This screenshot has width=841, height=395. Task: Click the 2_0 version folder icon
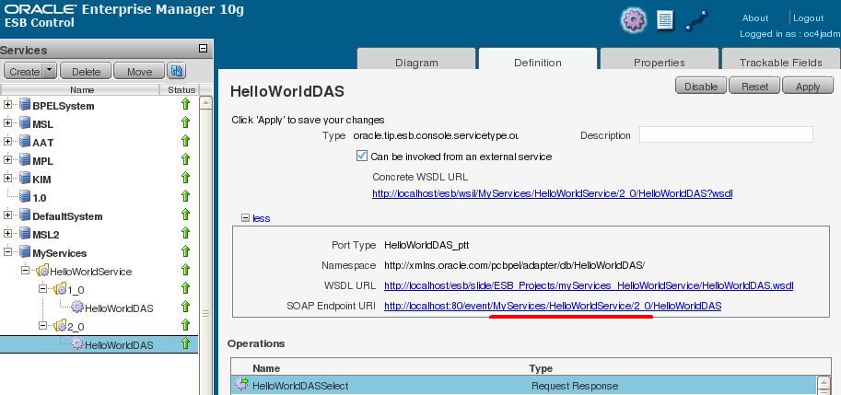pos(60,326)
